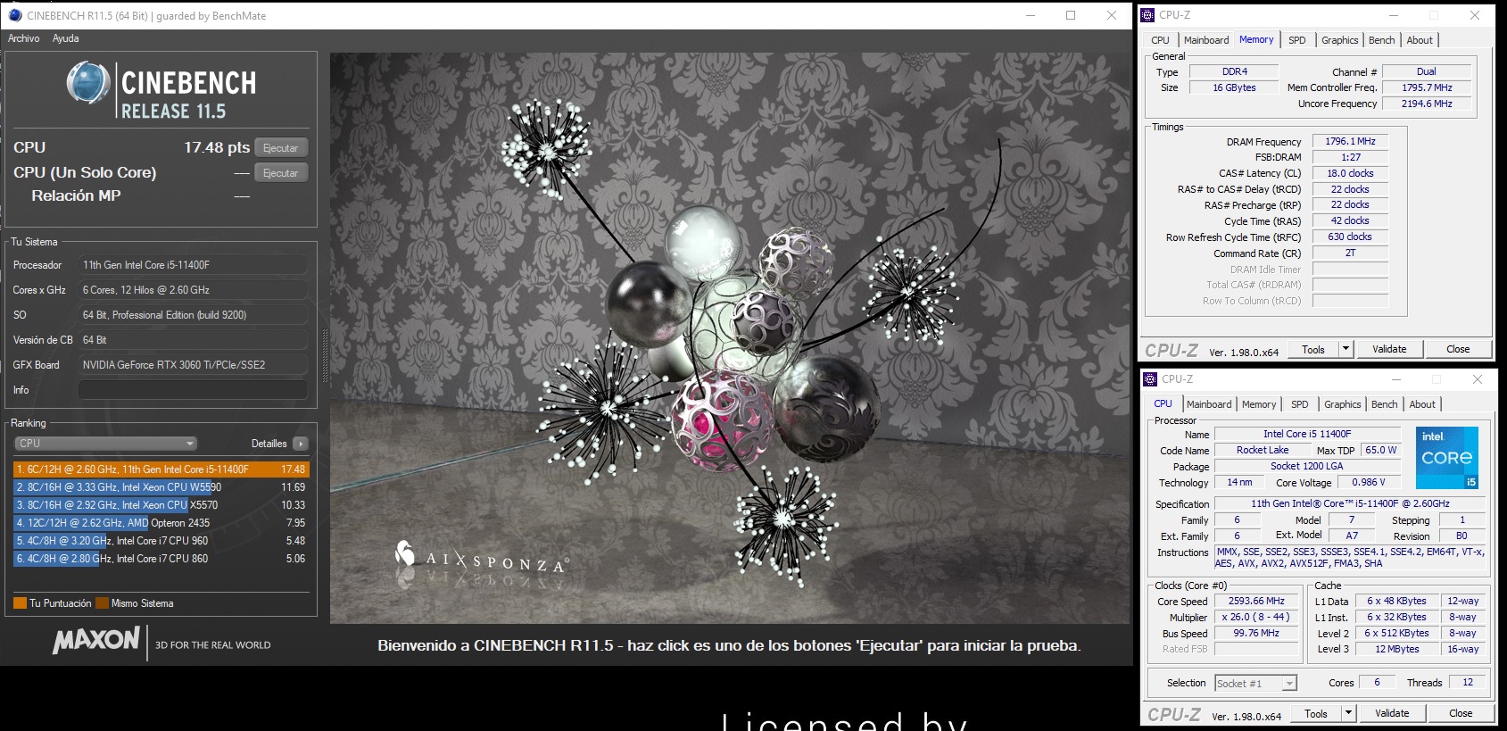Click the brown Mismo Sistema swatch
1507x731 pixels.
click(x=102, y=603)
